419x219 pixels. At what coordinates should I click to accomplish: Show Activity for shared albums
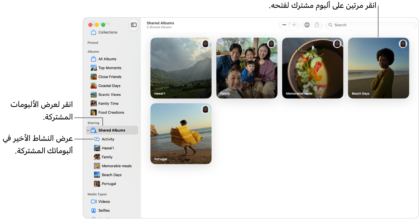112,139
